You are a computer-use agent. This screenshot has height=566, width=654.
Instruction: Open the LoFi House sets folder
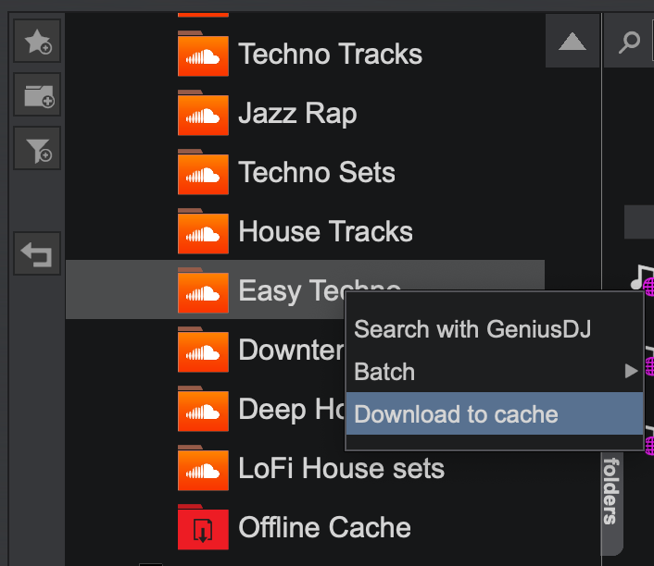click(341, 469)
